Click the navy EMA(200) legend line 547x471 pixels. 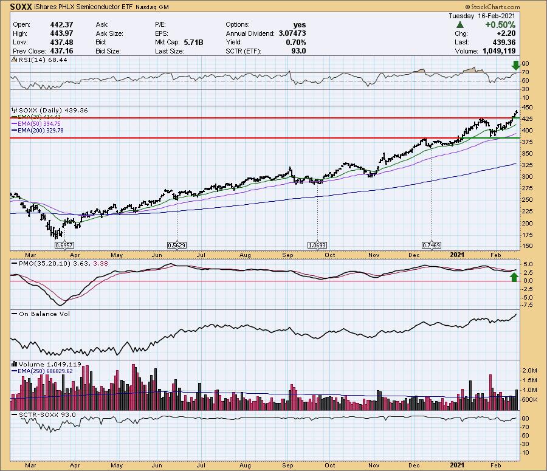pyautogui.click(x=15, y=131)
